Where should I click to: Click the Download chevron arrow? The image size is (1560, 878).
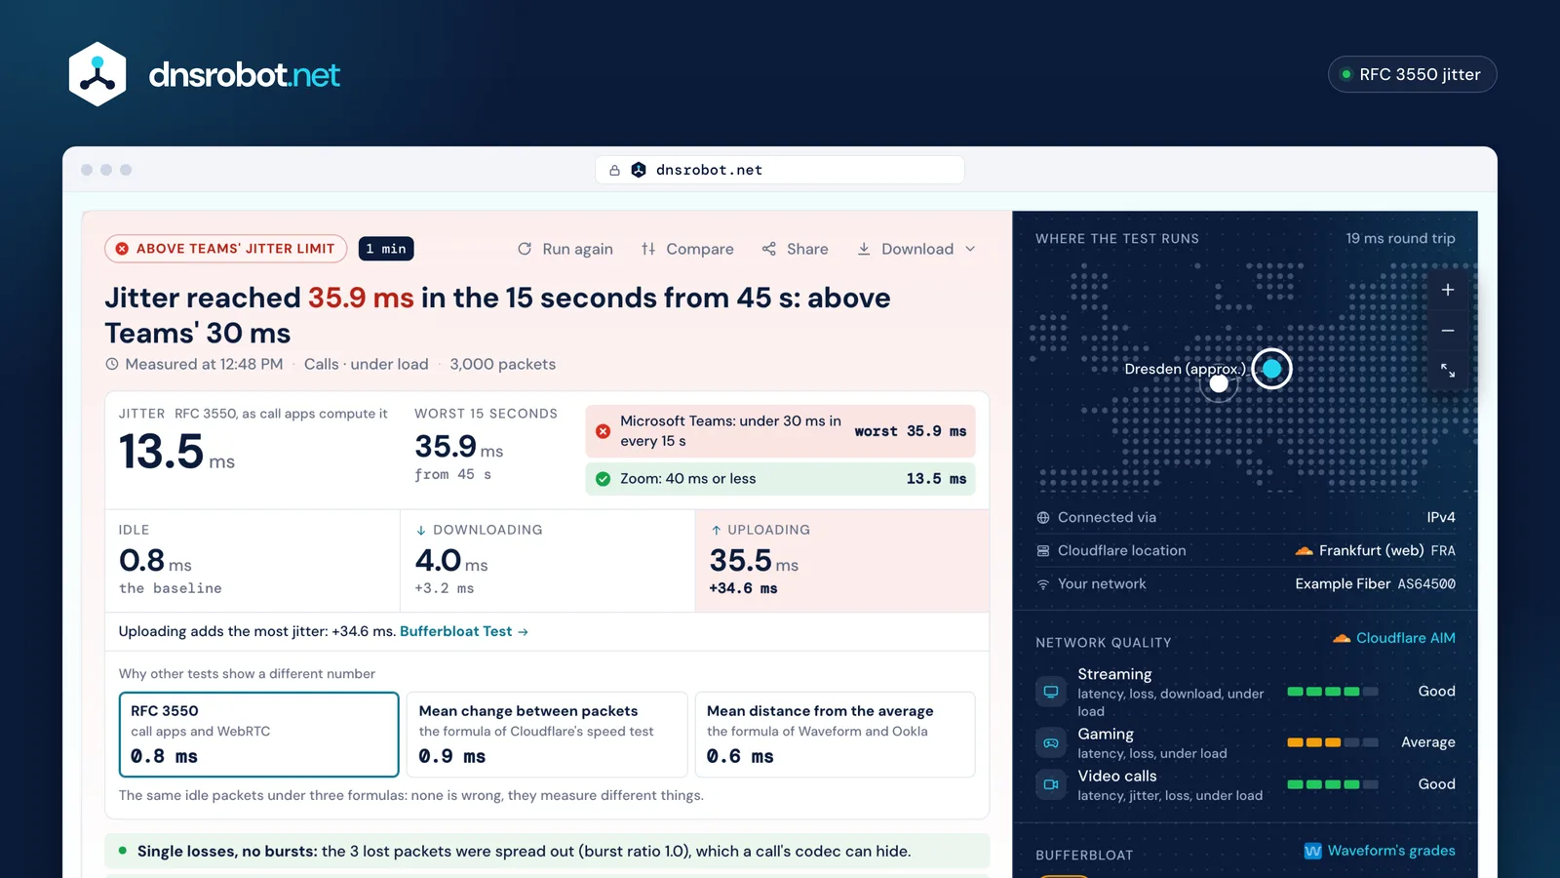tap(970, 249)
